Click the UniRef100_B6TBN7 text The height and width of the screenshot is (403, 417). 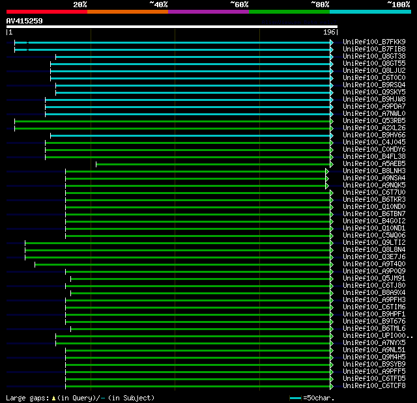(374, 214)
